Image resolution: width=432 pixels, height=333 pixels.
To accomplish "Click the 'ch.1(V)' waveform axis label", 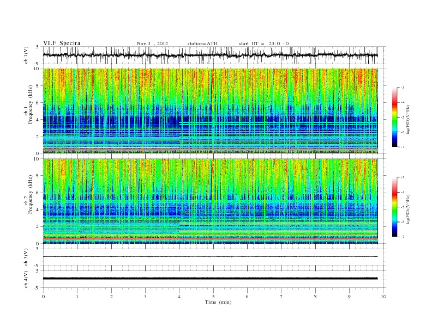I will [x=26, y=55].
